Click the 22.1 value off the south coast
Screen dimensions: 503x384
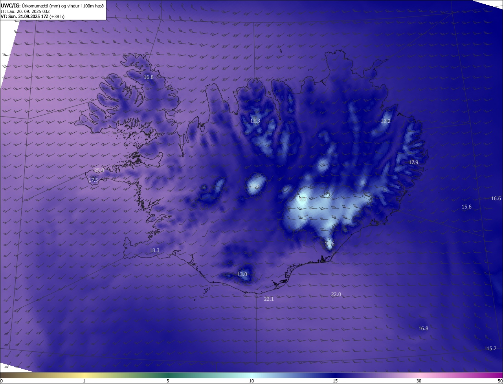coord(268,299)
